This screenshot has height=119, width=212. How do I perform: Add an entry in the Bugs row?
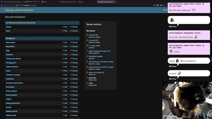[x=65, y=51]
